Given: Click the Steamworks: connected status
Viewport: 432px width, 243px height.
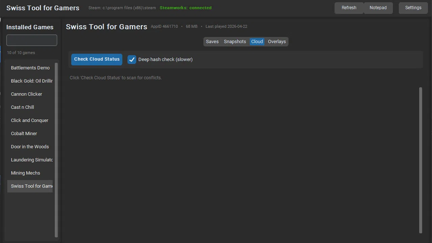Looking at the screenshot, I should [186, 8].
